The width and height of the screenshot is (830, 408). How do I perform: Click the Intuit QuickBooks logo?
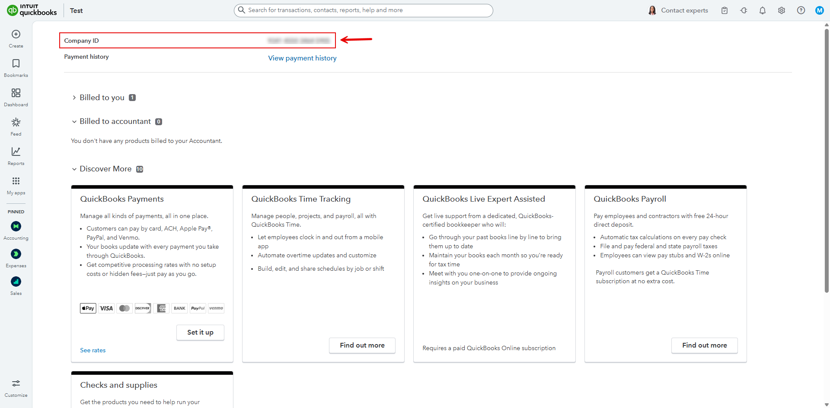pyautogui.click(x=32, y=10)
